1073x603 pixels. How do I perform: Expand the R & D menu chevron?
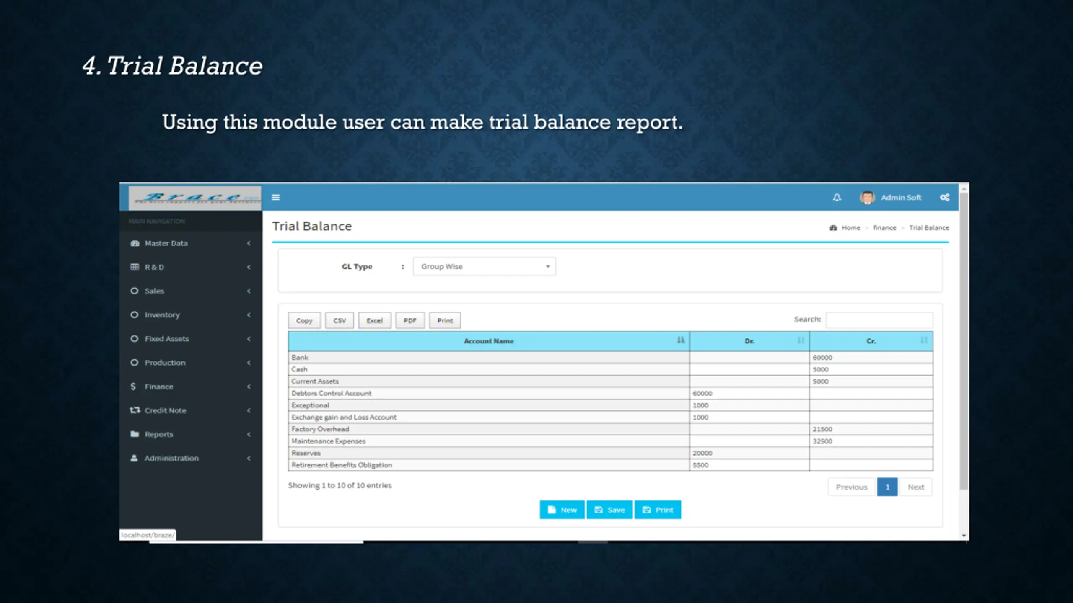(249, 267)
